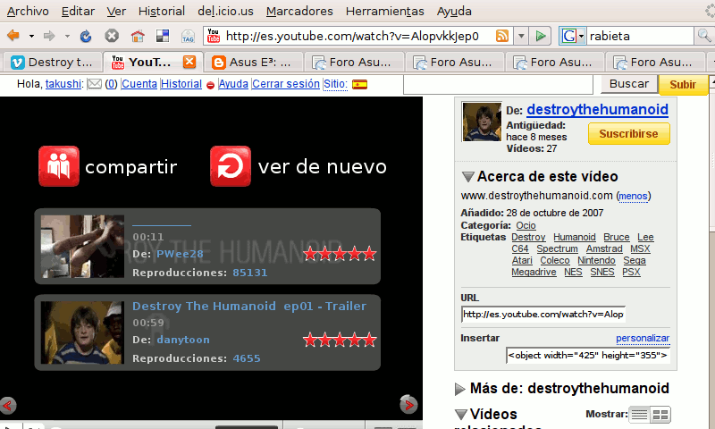The image size is (715, 429).
Task: Click the PWee28 video thumbnail
Action: (82, 247)
